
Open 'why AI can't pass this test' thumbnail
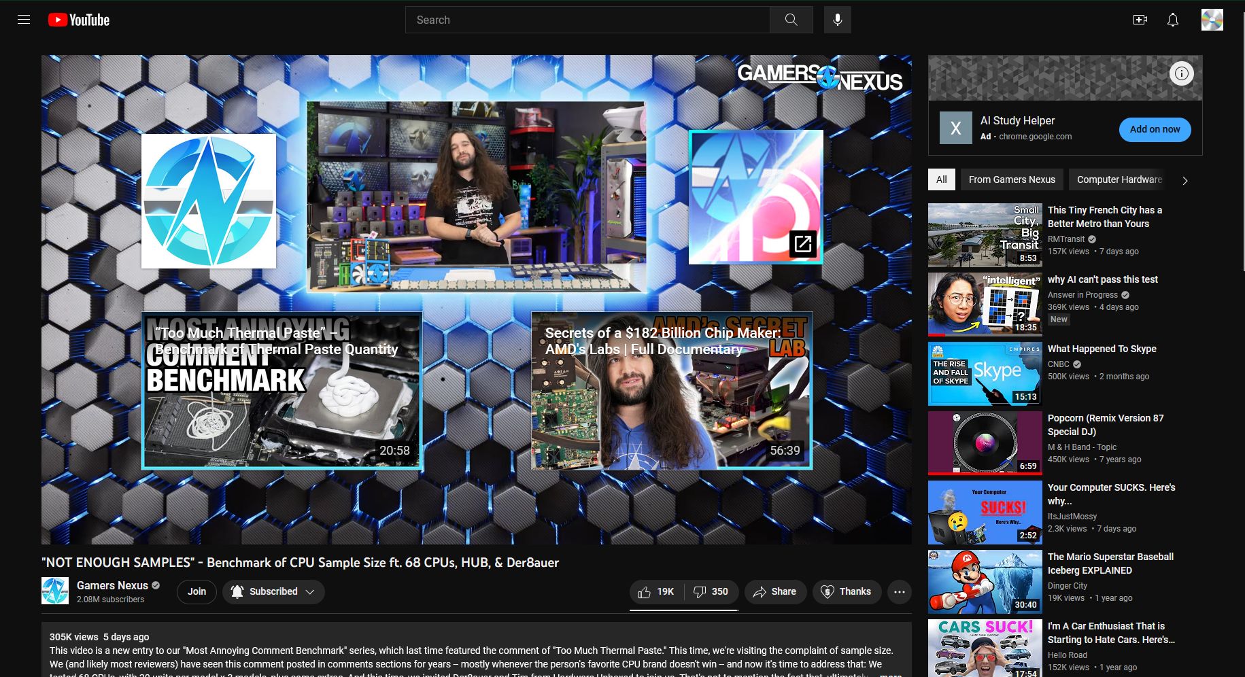pyautogui.click(x=985, y=305)
